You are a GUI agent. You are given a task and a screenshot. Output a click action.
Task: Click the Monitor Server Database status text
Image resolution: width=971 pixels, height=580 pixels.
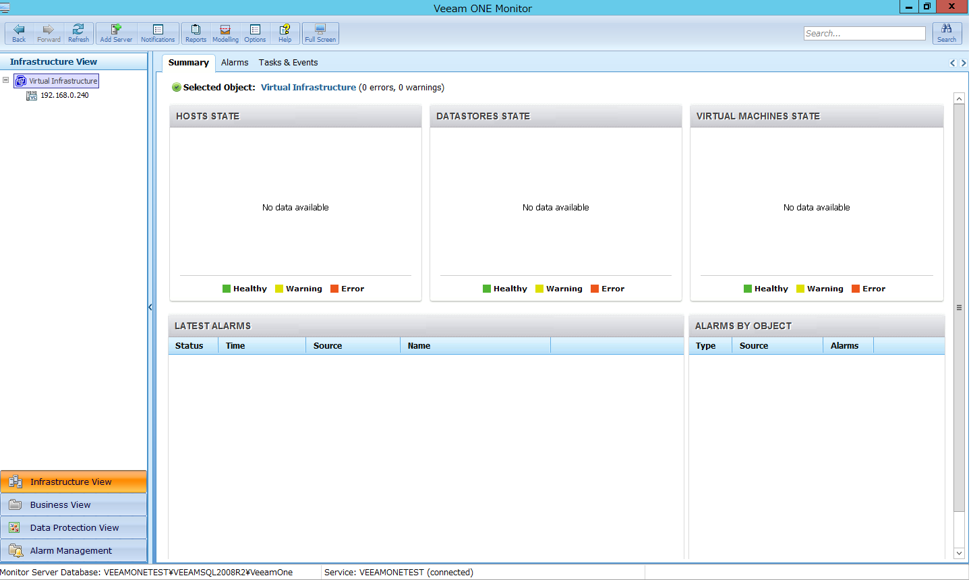point(146,573)
